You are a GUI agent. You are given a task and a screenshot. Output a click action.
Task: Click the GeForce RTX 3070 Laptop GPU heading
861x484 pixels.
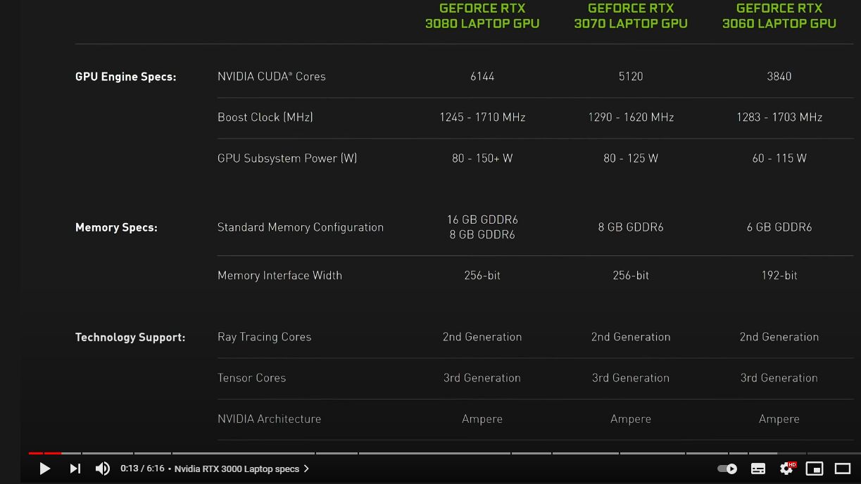point(631,15)
